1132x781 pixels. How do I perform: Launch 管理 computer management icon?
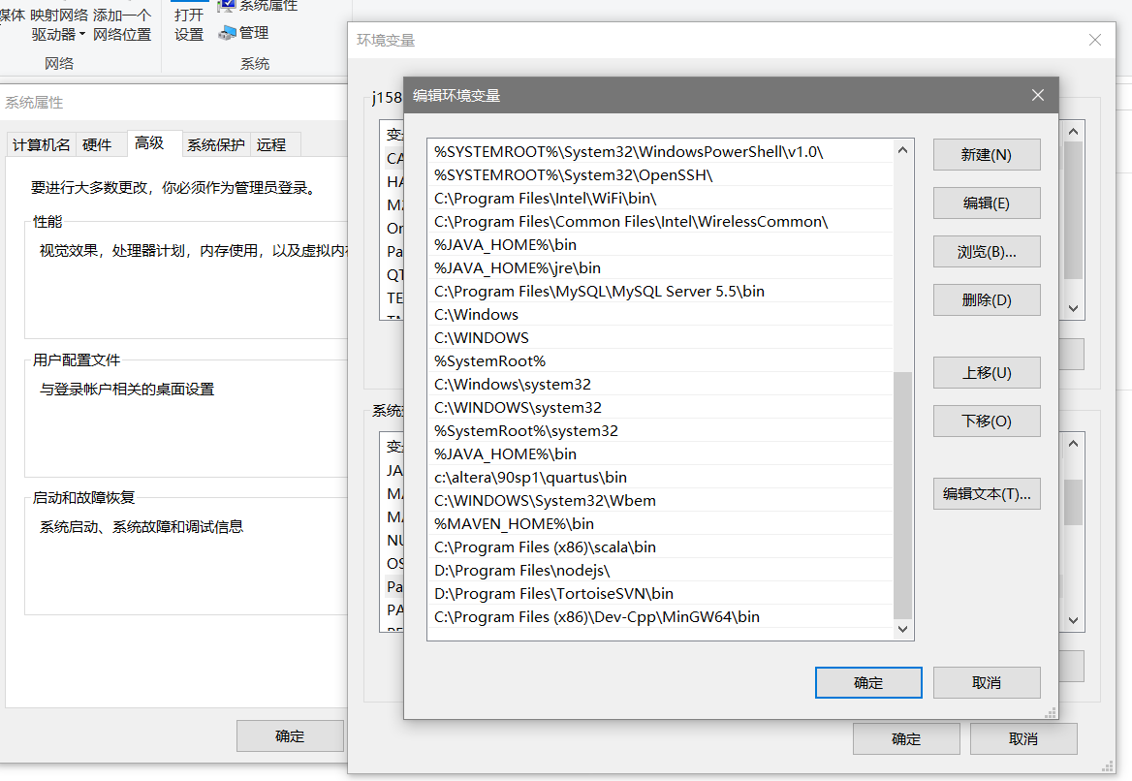pyautogui.click(x=243, y=32)
